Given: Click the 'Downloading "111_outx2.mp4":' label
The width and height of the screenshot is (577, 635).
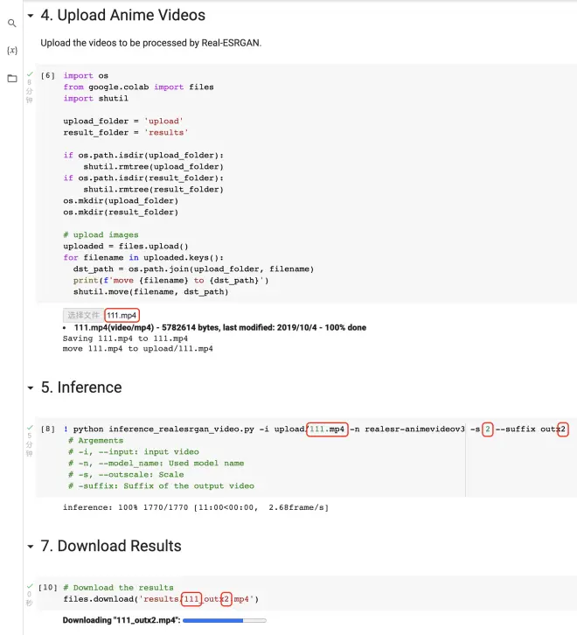Looking at the screenshot, I should [x=122, y=620].
